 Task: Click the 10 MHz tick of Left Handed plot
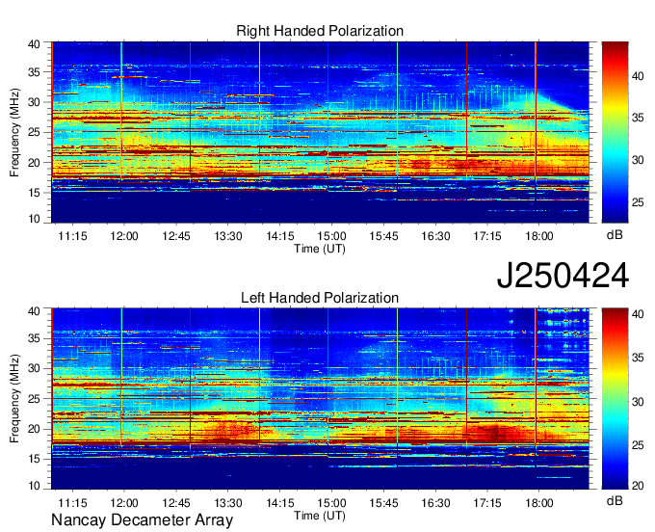(34, 486)
